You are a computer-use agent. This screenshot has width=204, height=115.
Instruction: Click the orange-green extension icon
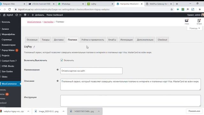[x=183, y=9]
